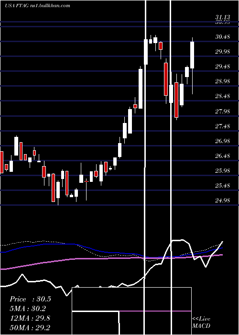Click the 29.48 price axis label

pyautogui.click(x=222, y=67)
